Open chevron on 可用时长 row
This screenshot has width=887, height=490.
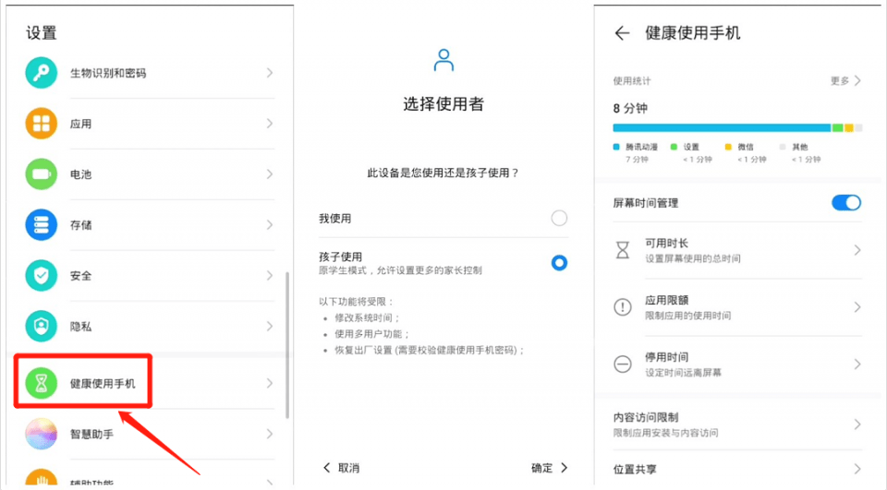(857, 250)
